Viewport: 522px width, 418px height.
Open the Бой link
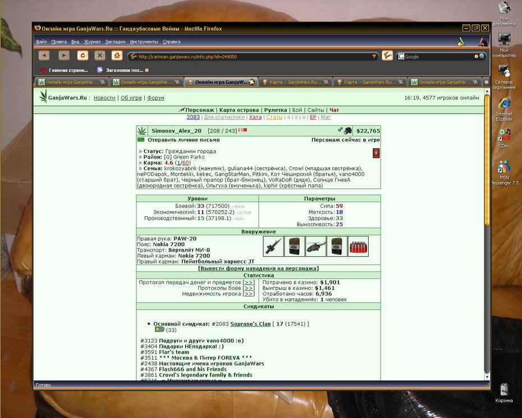point(297,110)
